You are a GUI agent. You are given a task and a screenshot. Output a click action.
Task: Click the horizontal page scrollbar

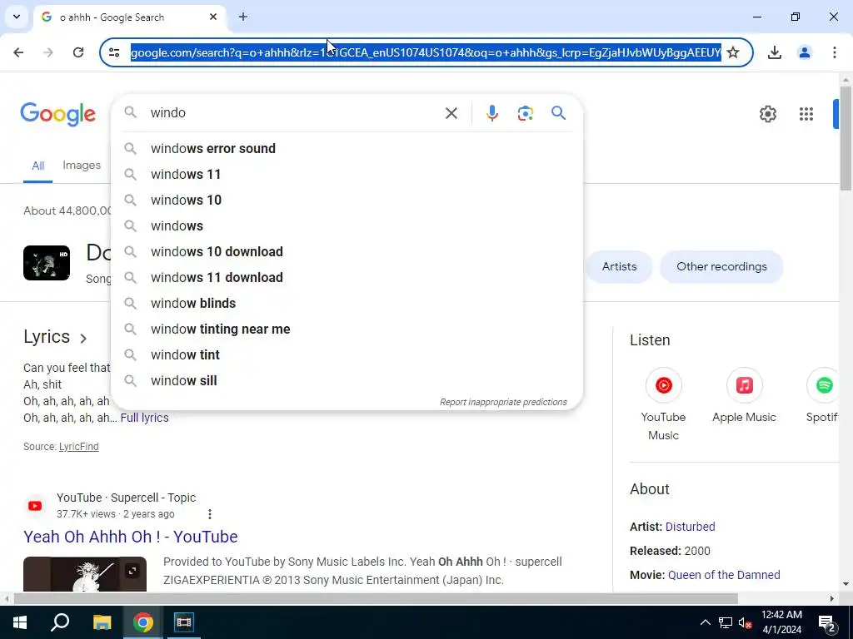pos(376,599)
